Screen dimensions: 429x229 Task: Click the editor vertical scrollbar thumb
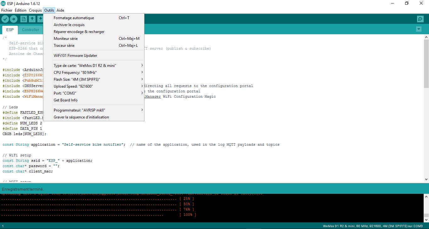click(x=426, y=63)
